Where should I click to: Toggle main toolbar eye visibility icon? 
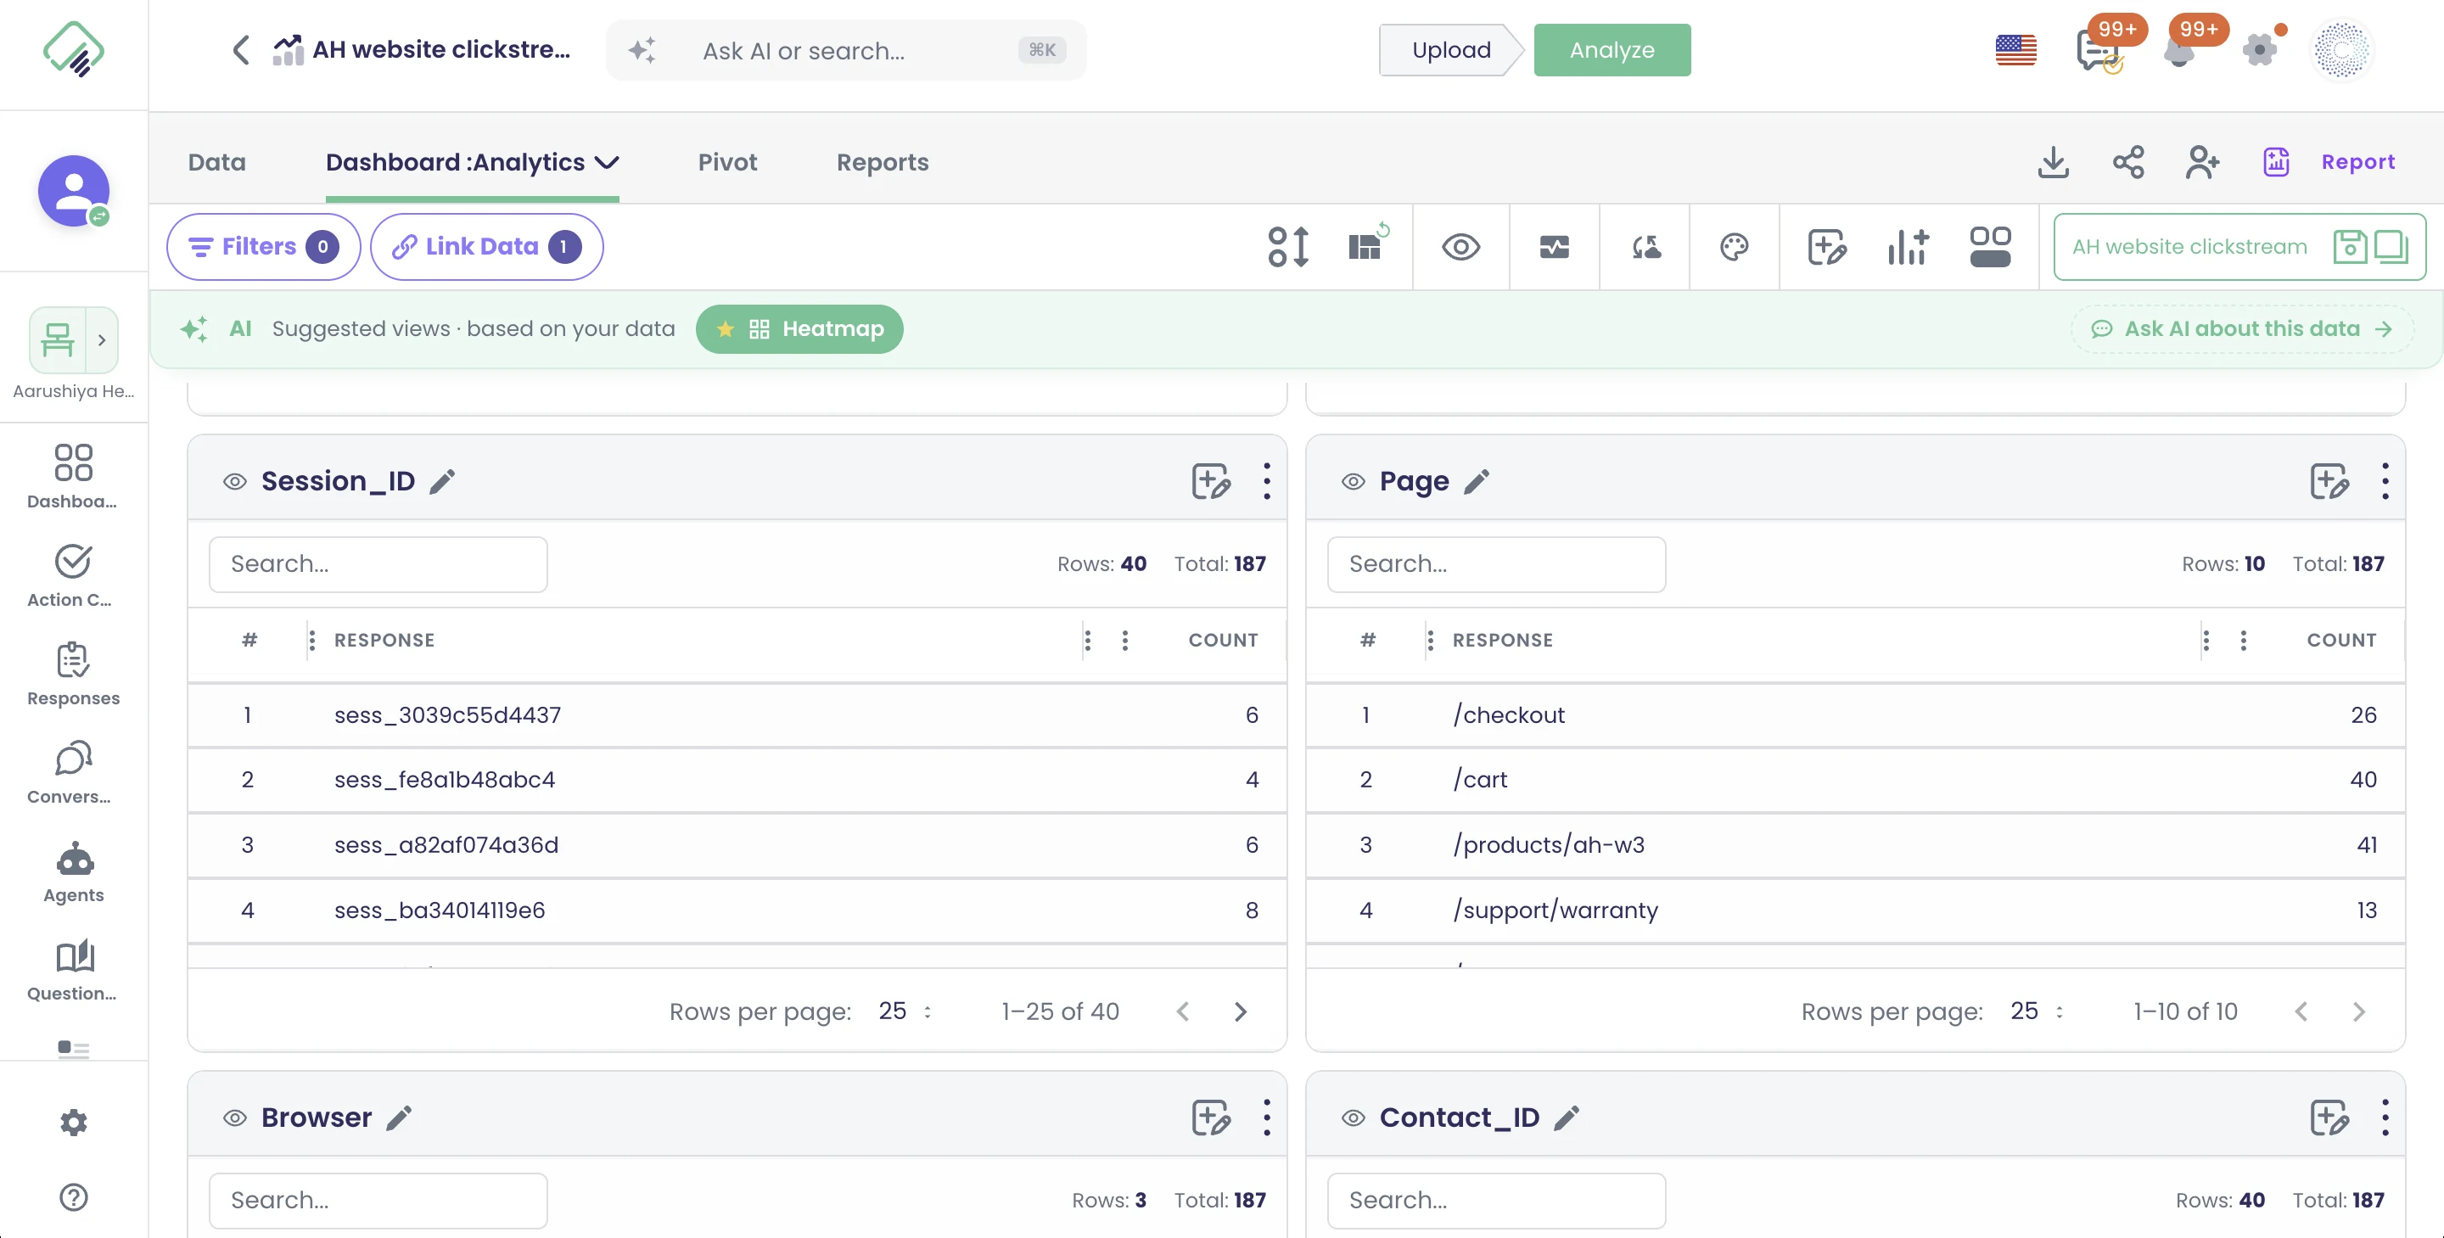coord(1461,247)
